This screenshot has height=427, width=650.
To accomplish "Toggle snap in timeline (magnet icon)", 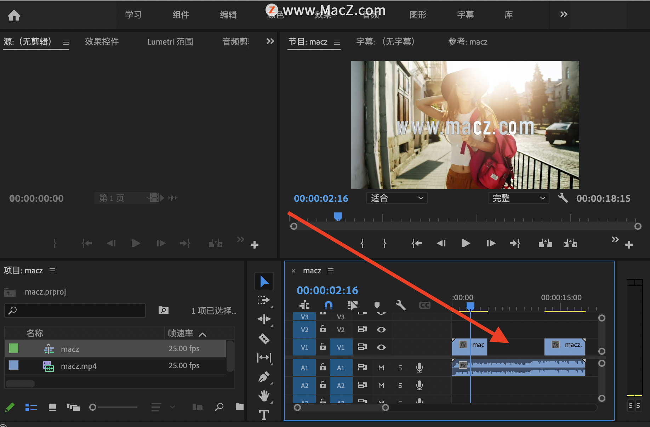I will 328,305.
